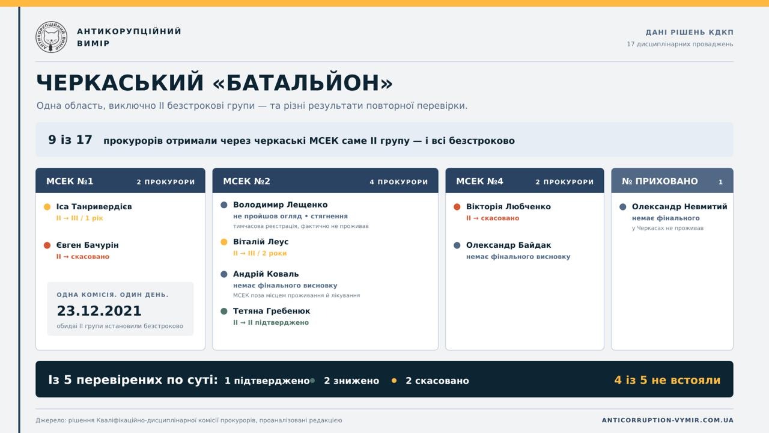Click the yellow dot beside Віталій Леус

[x=224, y=242]
